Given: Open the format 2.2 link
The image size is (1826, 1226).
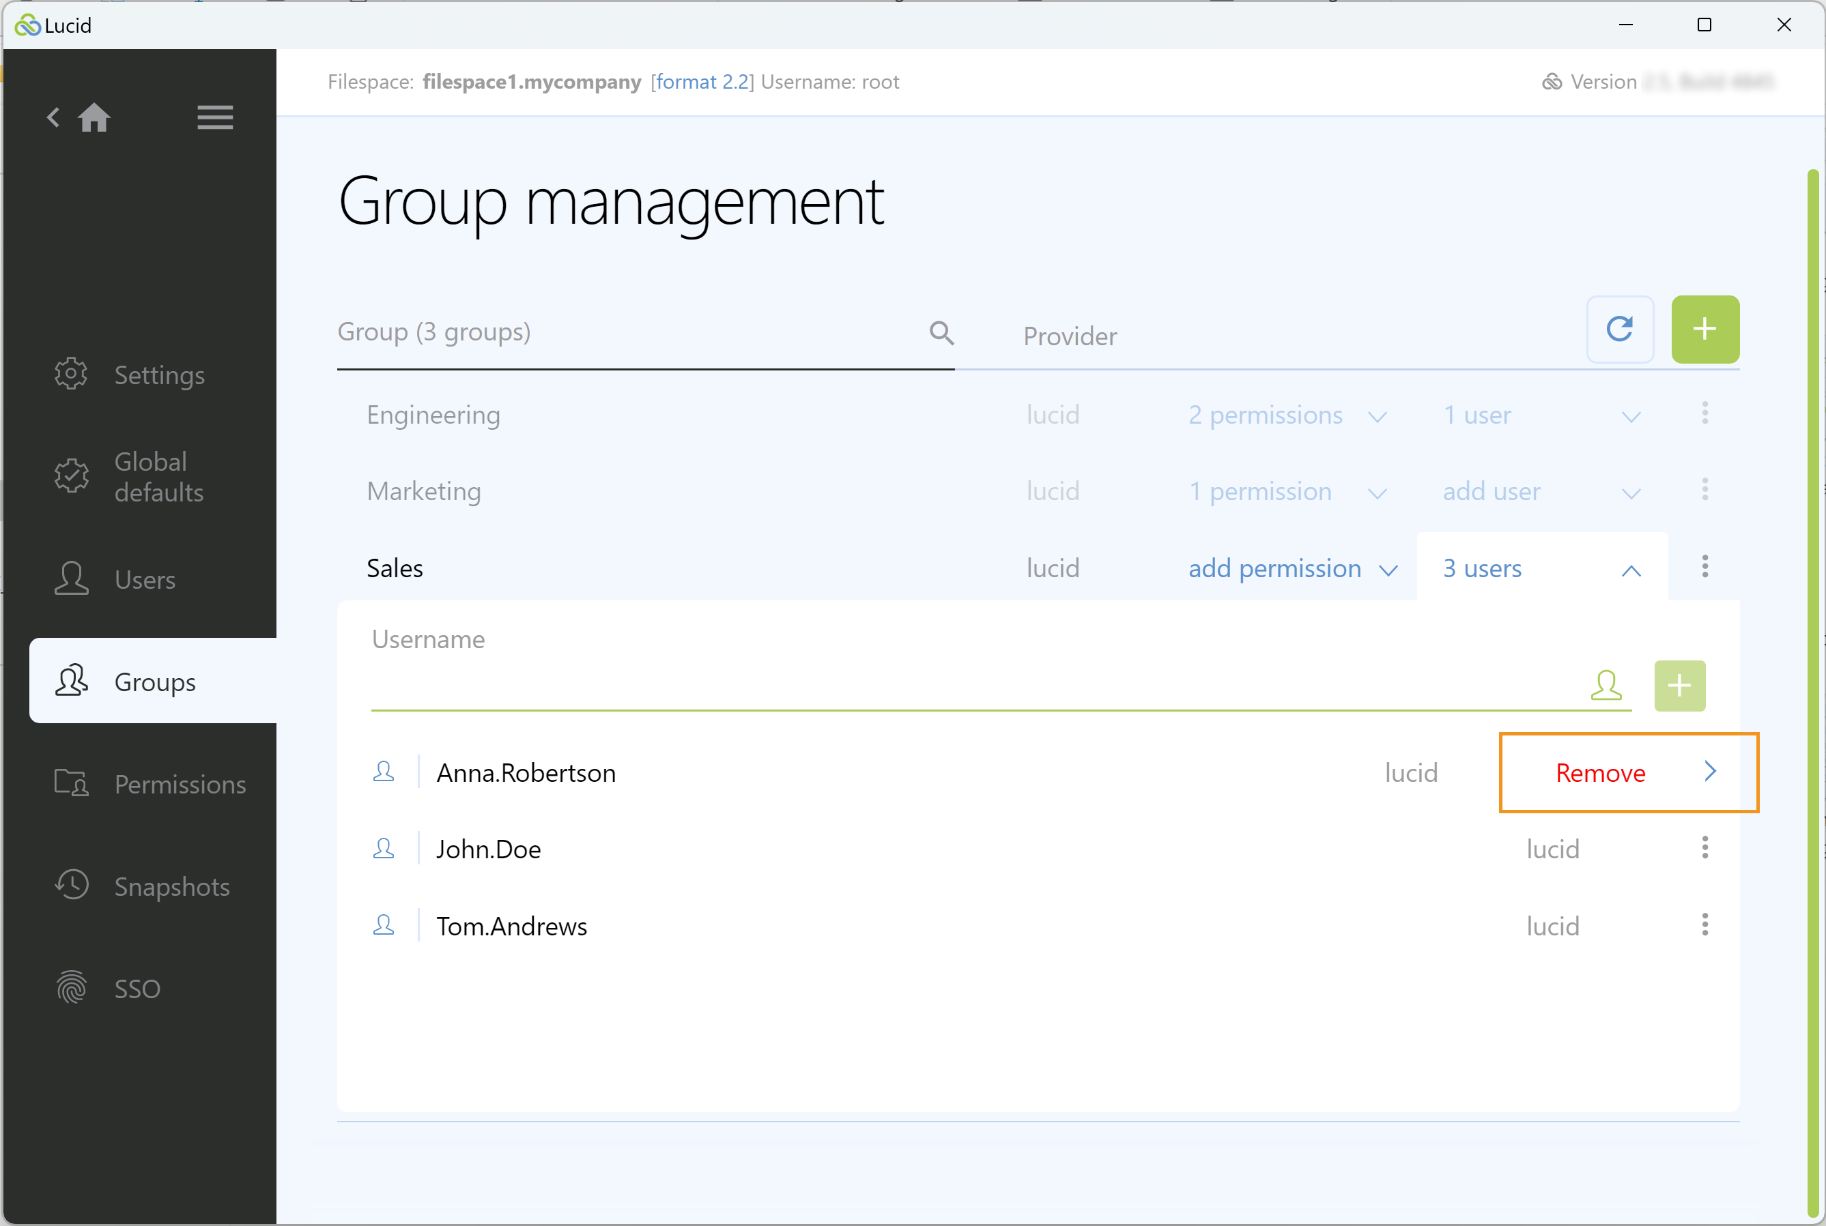Looking at the screenshot, I should pos(702,82).
